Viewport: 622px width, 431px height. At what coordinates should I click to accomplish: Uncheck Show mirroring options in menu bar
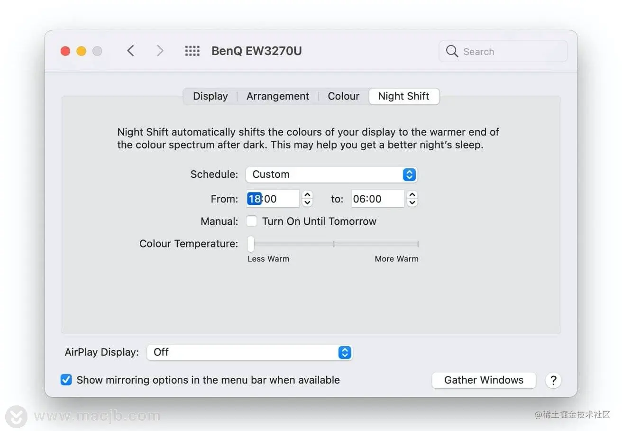pyautogui.click(x=66, y=380)
